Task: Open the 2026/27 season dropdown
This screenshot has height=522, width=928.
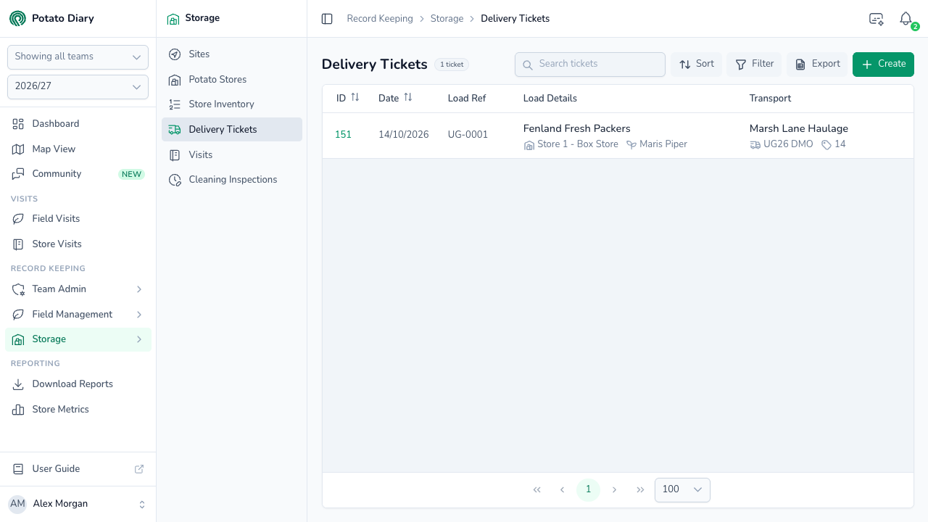Action: [78, 86]
